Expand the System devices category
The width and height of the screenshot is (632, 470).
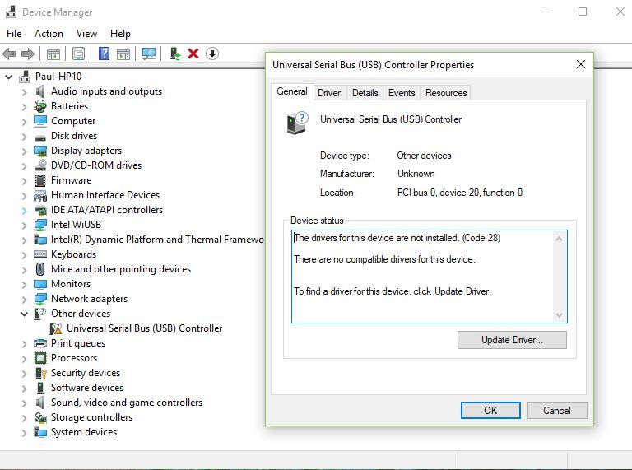(x=24, y=433)
